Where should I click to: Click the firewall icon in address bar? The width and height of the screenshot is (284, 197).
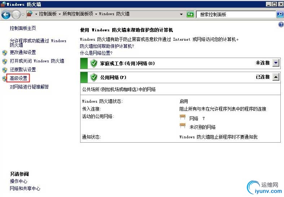(30, 14)
